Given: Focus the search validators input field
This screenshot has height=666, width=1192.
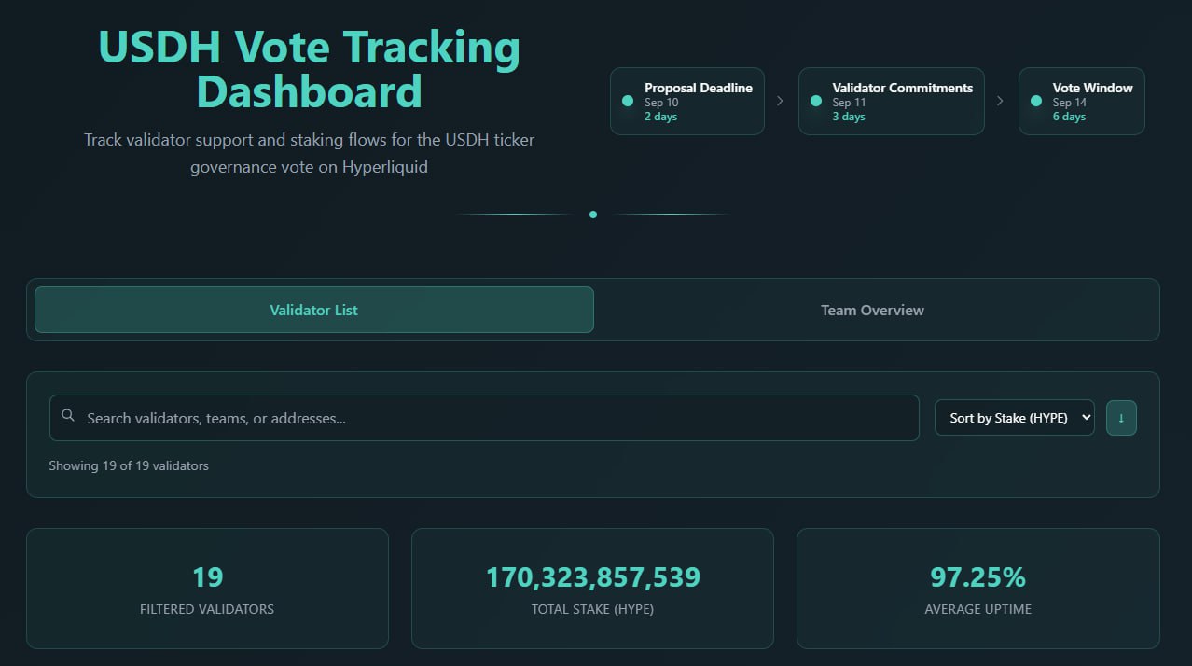Looking at the screenshot, I should tap(494, 418).
